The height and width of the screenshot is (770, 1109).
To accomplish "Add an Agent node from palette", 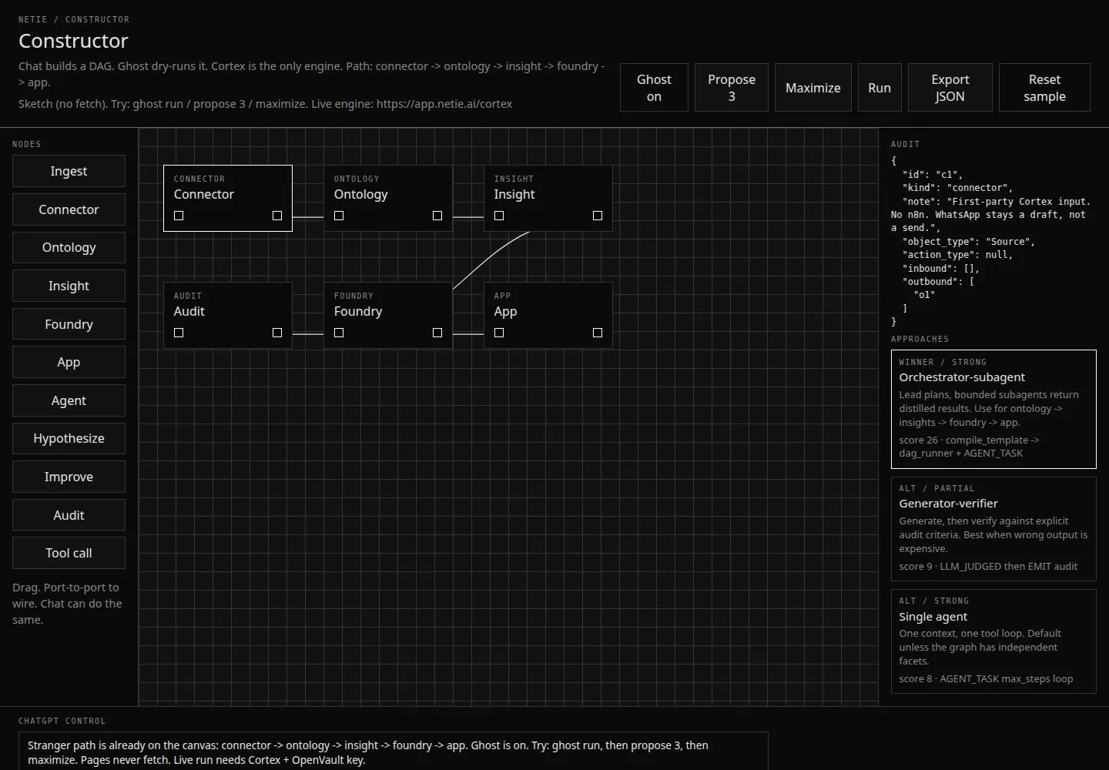I will pos(69,400).
